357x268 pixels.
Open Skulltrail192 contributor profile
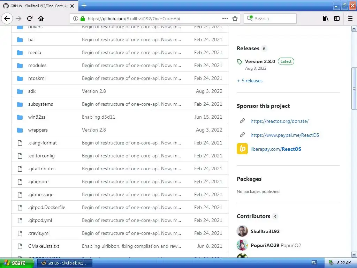click(265, 232)
